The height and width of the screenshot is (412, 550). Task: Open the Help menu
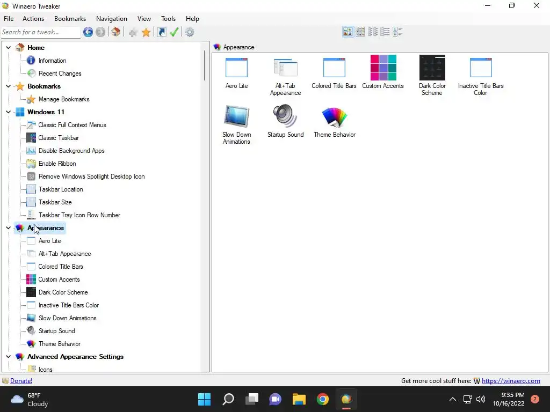pyautogui.click(x=192, y=19)
